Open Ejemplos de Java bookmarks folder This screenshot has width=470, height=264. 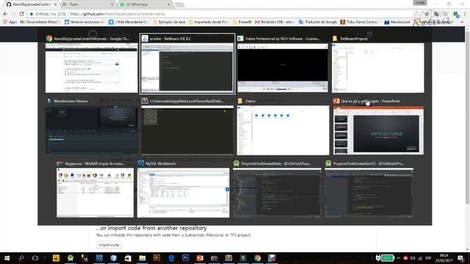tap(169, 22)
